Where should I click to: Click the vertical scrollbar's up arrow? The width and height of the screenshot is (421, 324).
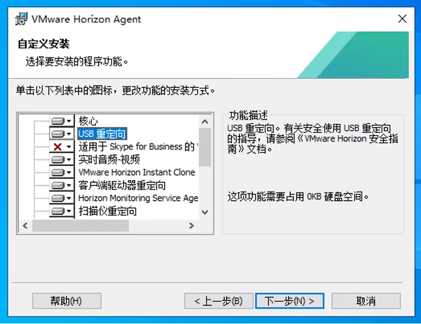205,122
